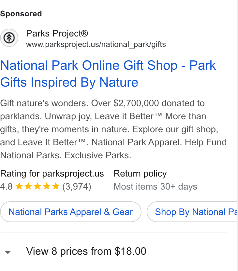Open the Shop By National Parks chip
Screen dimensions: 238x271
point(192,212)
